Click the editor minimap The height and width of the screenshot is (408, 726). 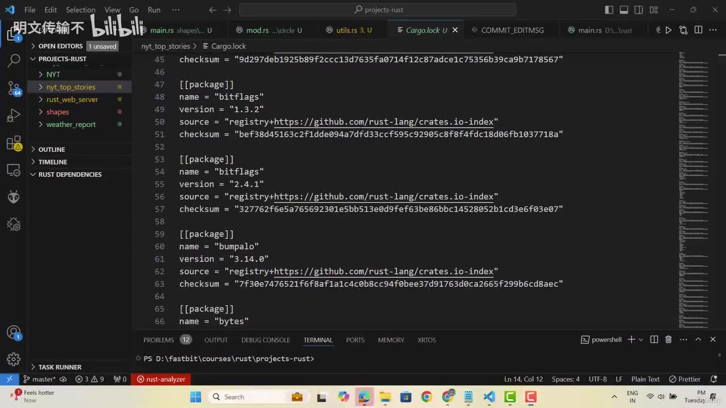tap(694, 190)
